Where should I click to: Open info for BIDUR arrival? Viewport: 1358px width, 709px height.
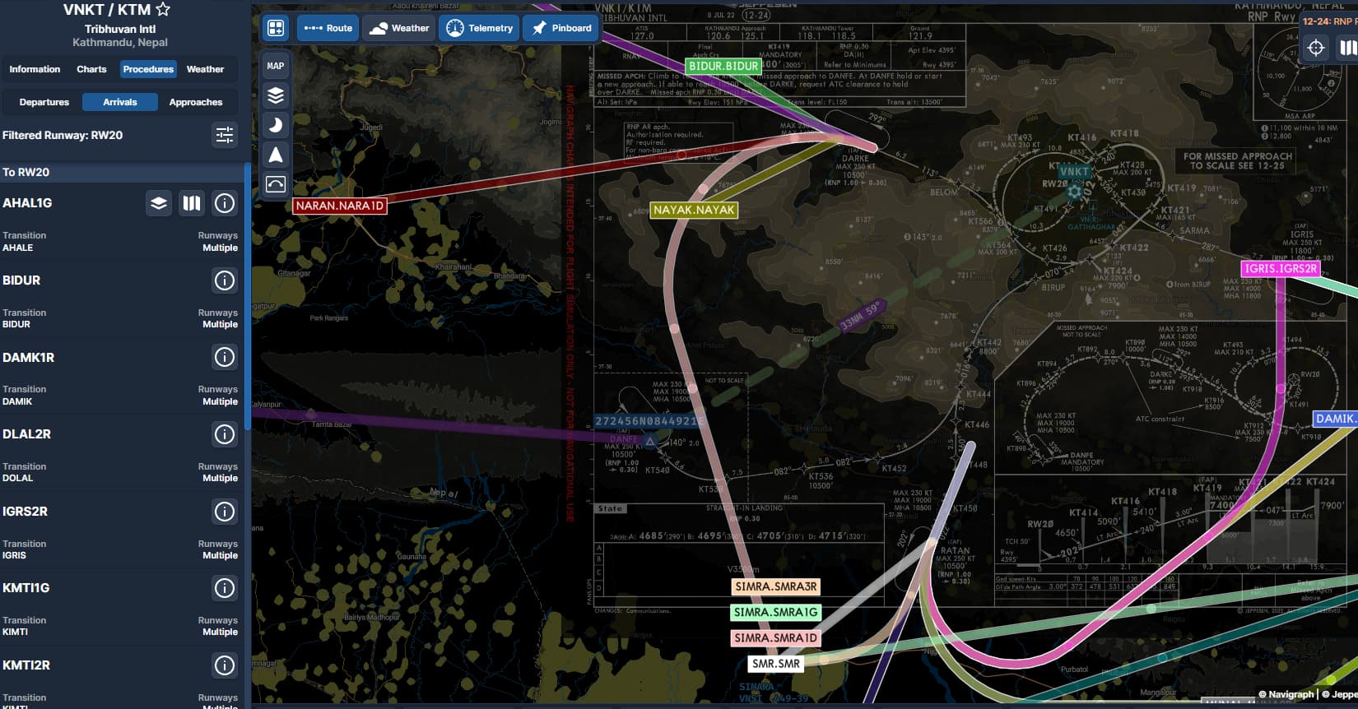point(225,280)
